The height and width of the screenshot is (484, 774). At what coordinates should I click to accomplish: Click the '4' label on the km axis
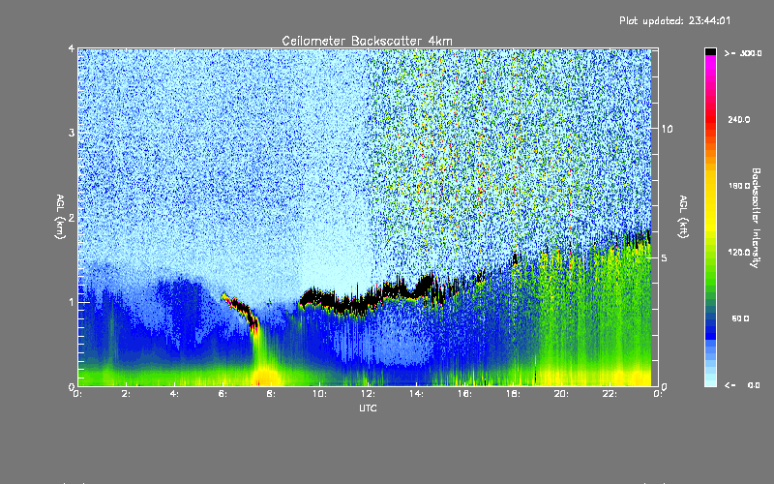pyautogui.click(x=72, y=48)
